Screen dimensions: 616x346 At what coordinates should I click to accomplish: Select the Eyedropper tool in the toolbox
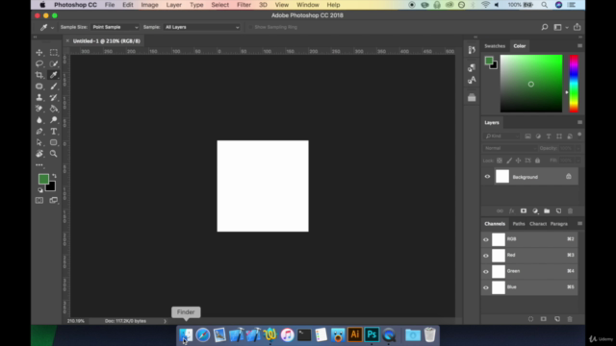[54, 75]
